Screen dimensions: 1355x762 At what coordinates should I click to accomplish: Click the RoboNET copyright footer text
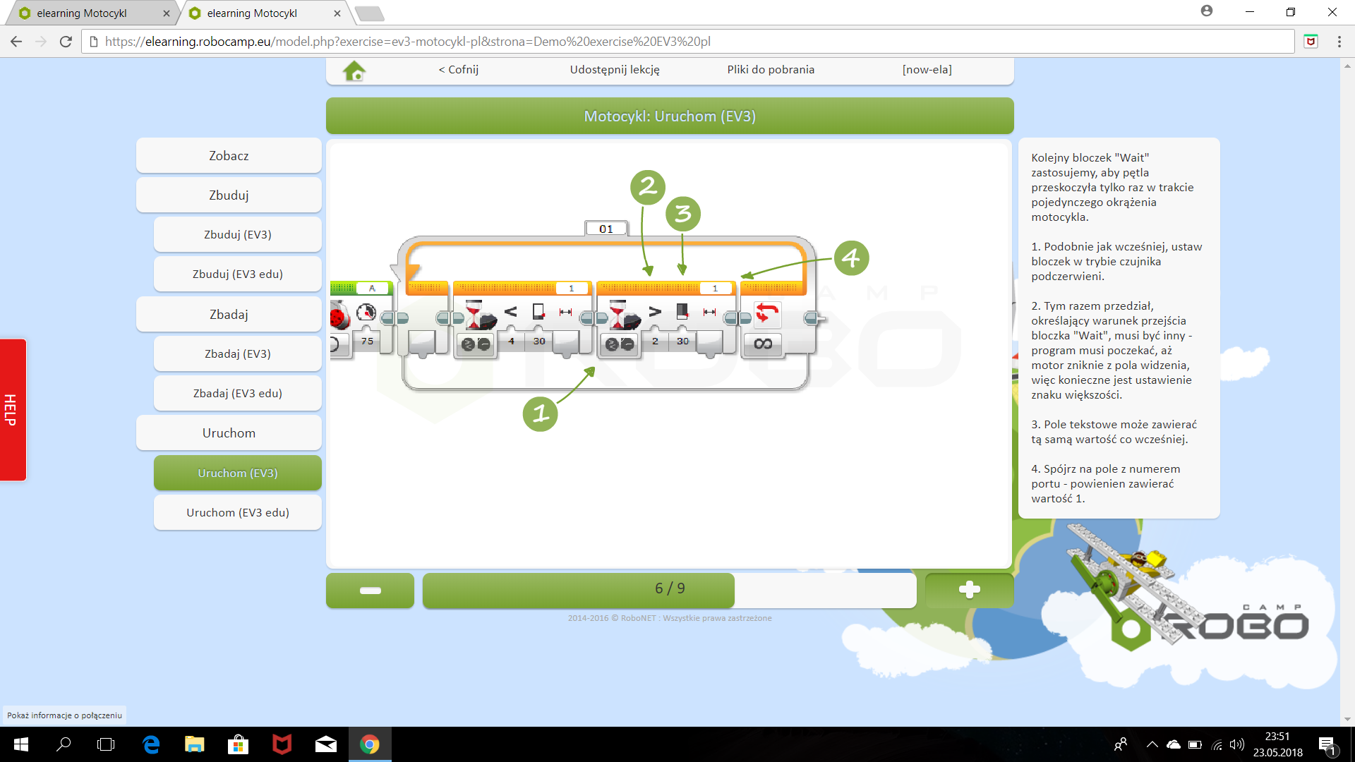pyautogui.click(x=669, y=619)
